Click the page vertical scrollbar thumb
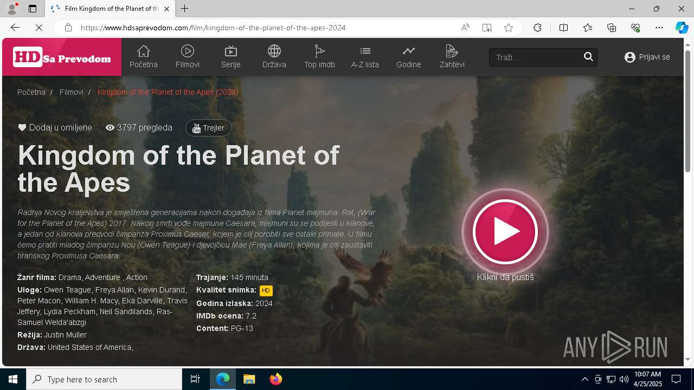Viewport: 694px width, 390px height. tap(688, 111)
